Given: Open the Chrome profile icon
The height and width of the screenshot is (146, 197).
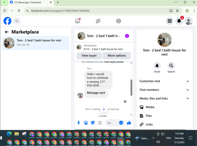Looking at the screenshot, I should 187,11.
